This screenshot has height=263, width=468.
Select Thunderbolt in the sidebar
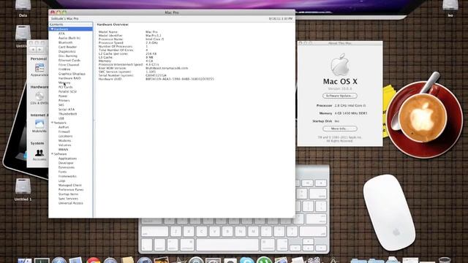(x=67, y=114)
